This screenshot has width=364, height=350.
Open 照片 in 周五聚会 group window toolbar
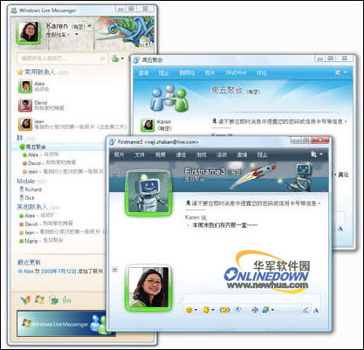pos(209,73)
